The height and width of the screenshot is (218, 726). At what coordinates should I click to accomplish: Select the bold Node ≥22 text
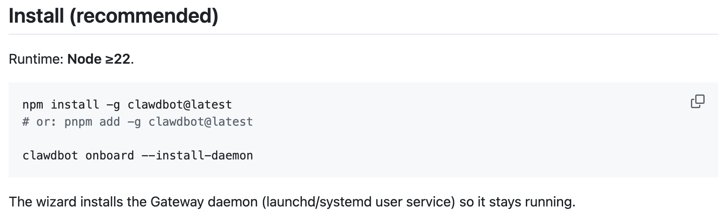click(99, 59)
